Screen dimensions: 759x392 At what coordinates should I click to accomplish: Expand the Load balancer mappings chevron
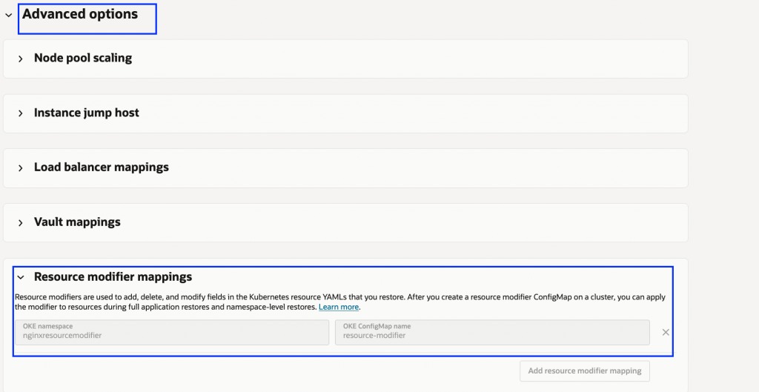pyautogui.click(x=21, y=168)
